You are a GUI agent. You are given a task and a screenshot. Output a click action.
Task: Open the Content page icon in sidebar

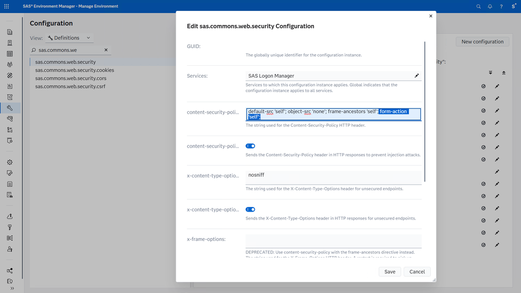pos(9,32)
